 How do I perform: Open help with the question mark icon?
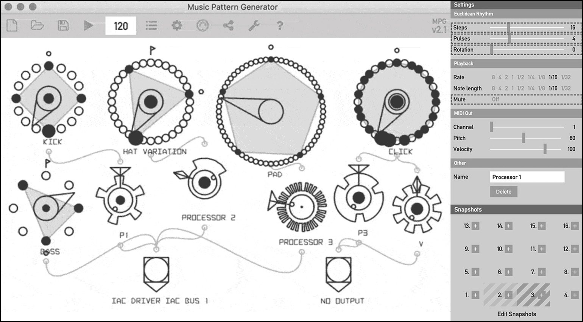pyautogui.click(x=279, y=25)
